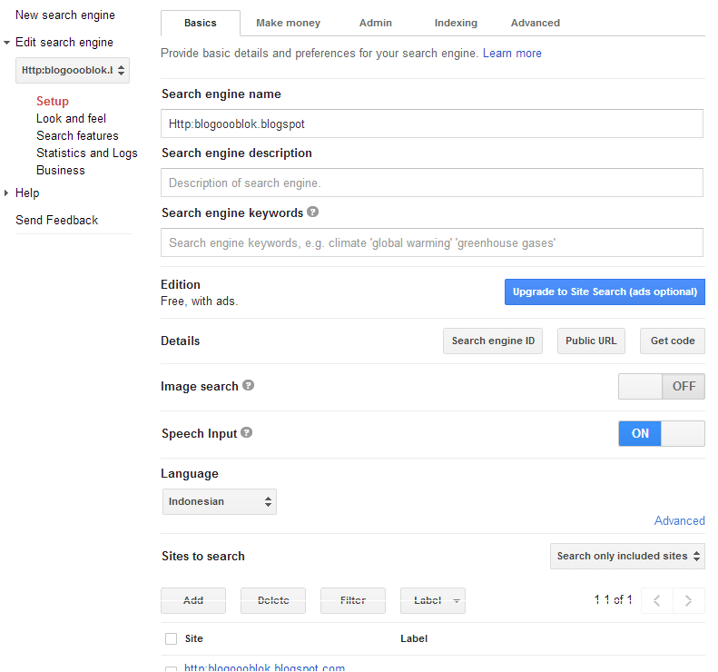Image resolution: width=718 pixels, height=672 pixels.
Task: Collapse the Edit search engine section
Action: (x=6, y=43)
